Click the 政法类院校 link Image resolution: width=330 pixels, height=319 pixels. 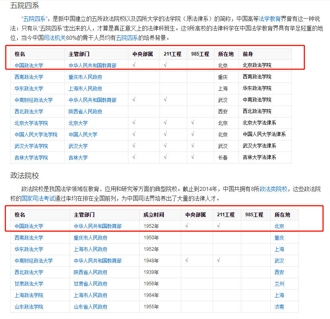274,189
